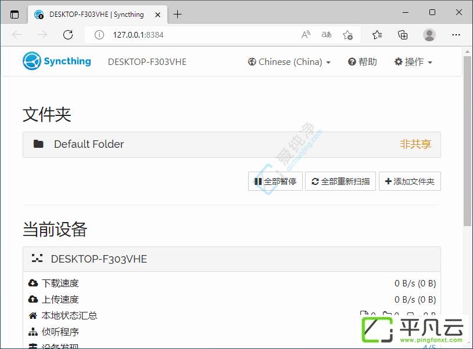Image resolution: width=473 pixels, height=349 pixels.
Task: Open the 操作 actions dropdown
Action: point(413,62)
